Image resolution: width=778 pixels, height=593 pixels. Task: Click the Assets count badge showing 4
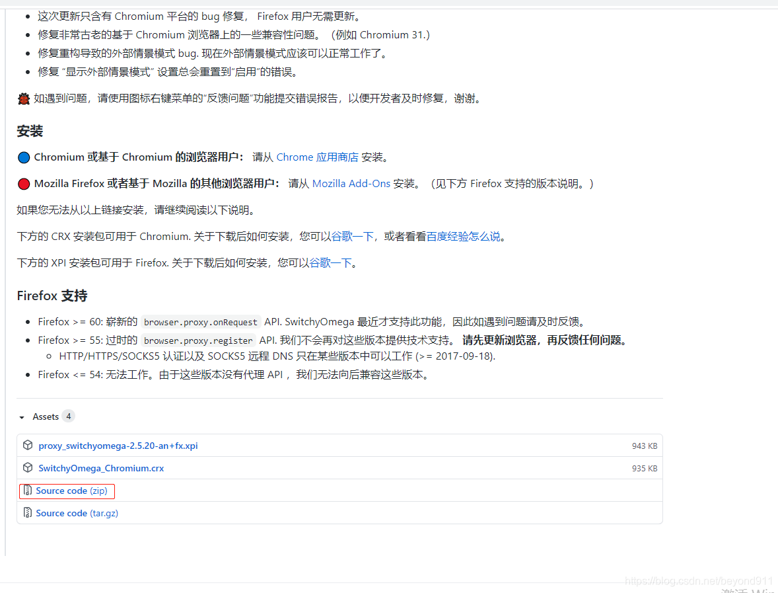[x=69, y=416]
